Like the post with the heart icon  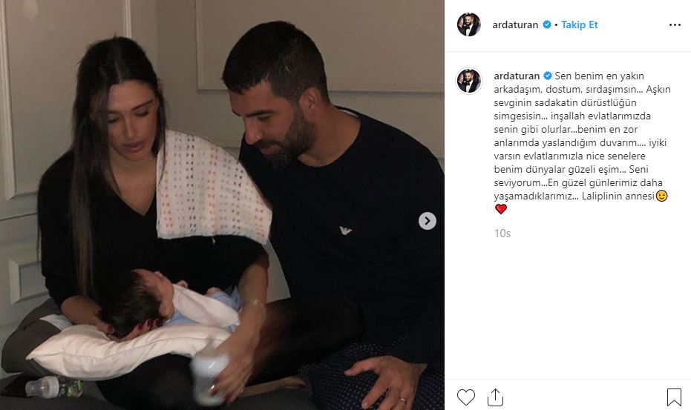point(466,397)
